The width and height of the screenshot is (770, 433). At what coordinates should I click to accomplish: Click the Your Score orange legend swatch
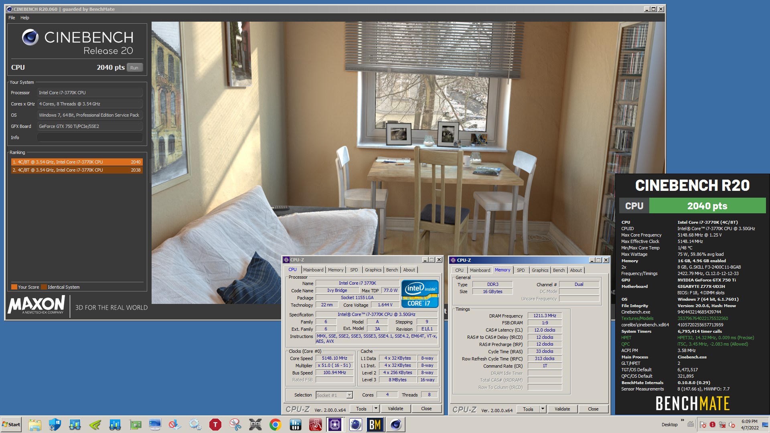14,287
